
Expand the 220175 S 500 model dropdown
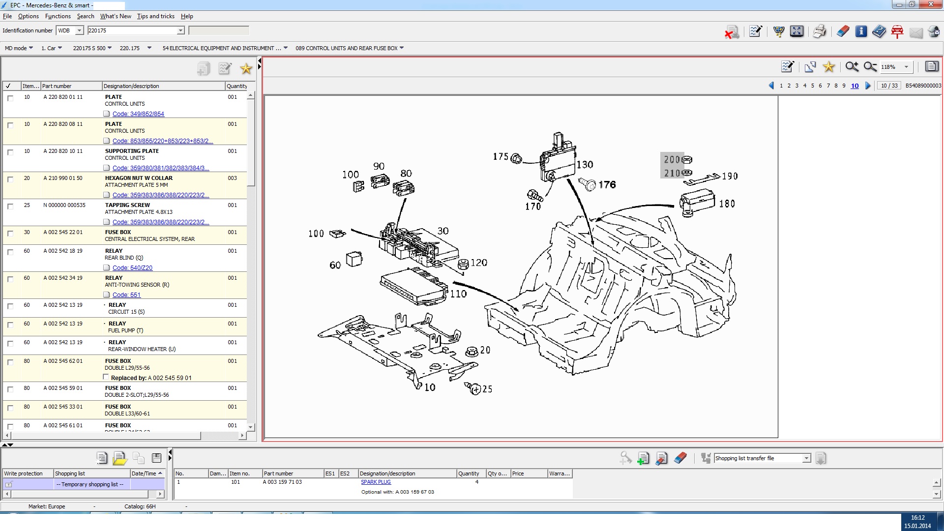[92, 48]
